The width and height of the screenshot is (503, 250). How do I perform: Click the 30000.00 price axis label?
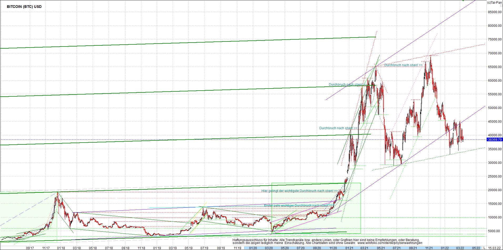coord(495,163)
